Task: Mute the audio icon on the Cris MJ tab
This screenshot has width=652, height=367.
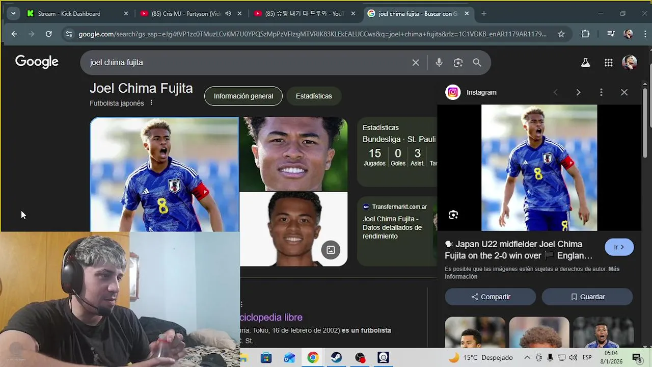Action: point(228,14)
